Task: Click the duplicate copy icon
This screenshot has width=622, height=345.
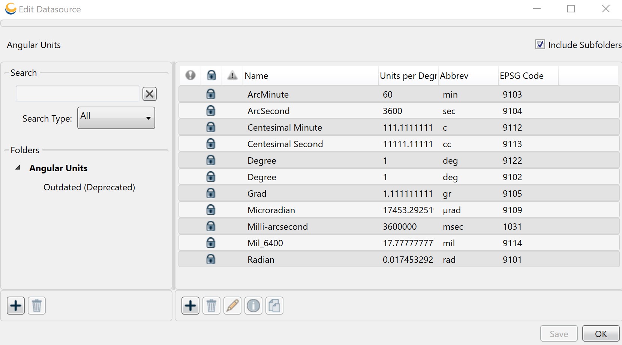Action: (x=274, y=306)
